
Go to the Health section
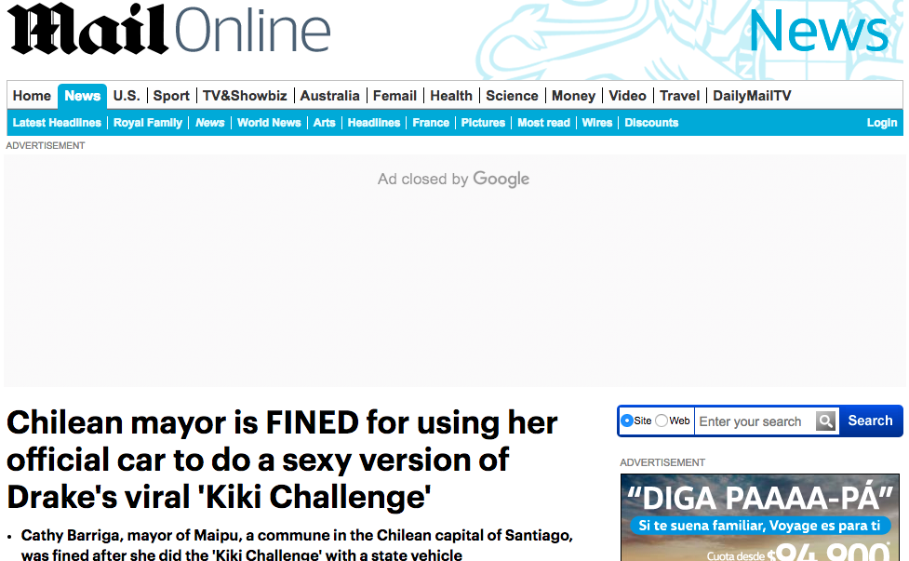[451, 96]
